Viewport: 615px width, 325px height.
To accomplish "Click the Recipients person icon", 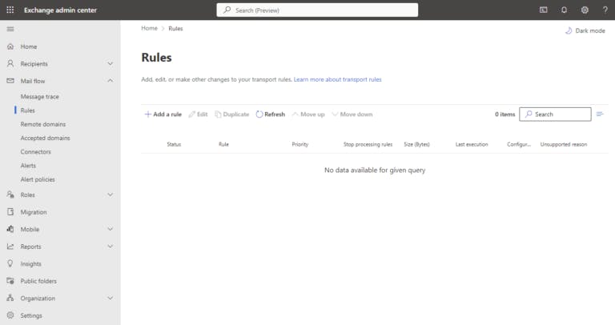I will (x=10, y=63).
